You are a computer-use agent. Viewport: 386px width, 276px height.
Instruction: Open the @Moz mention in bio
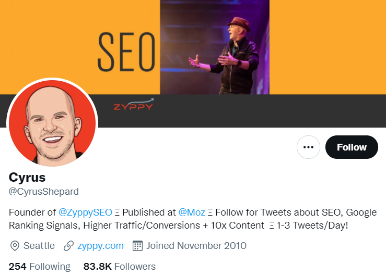point(192,212)
